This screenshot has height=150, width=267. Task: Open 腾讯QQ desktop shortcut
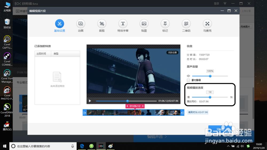pos(7,126)
